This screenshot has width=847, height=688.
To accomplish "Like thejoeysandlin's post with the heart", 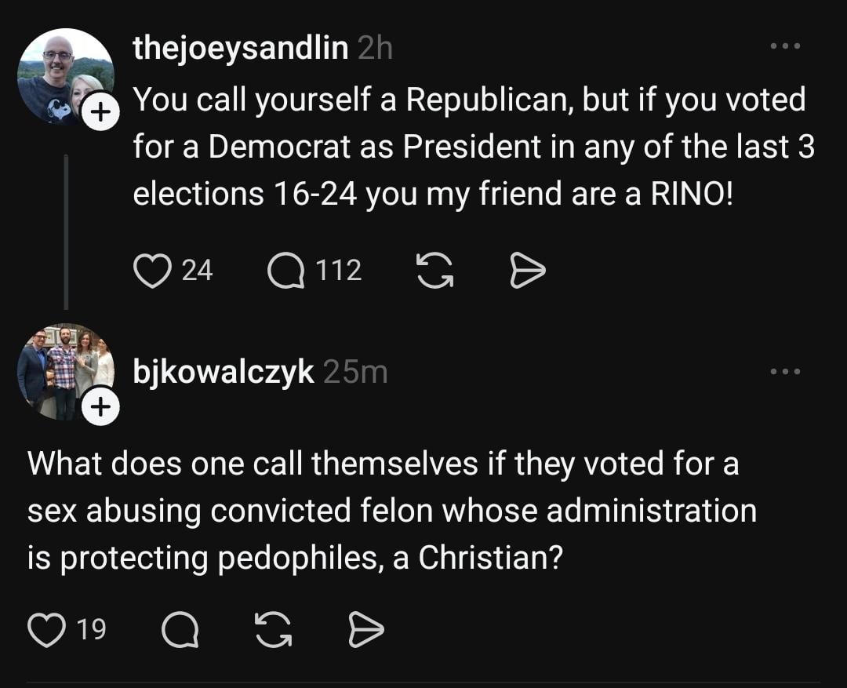I will [151, 271].
